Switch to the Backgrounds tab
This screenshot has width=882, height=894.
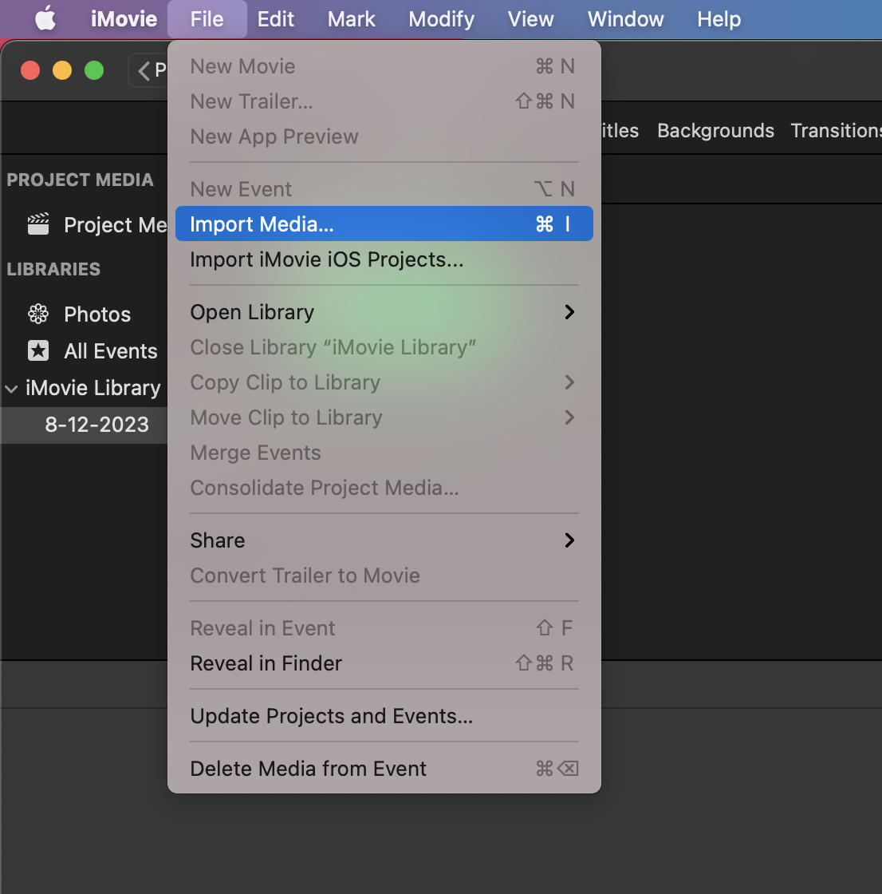(715, 130)
